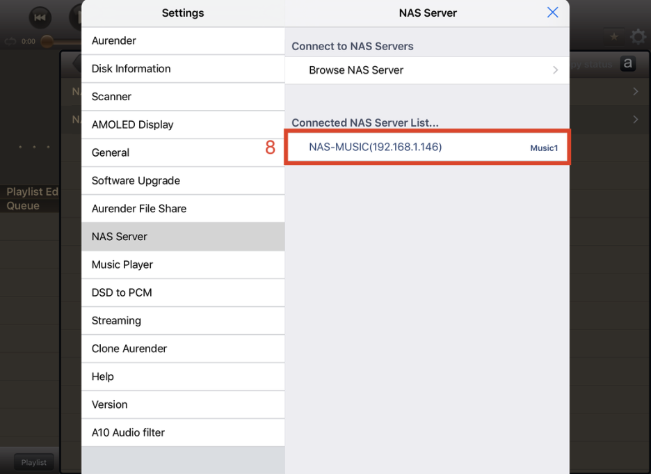Open DSD to PCM settings

(x=183, y=292)
